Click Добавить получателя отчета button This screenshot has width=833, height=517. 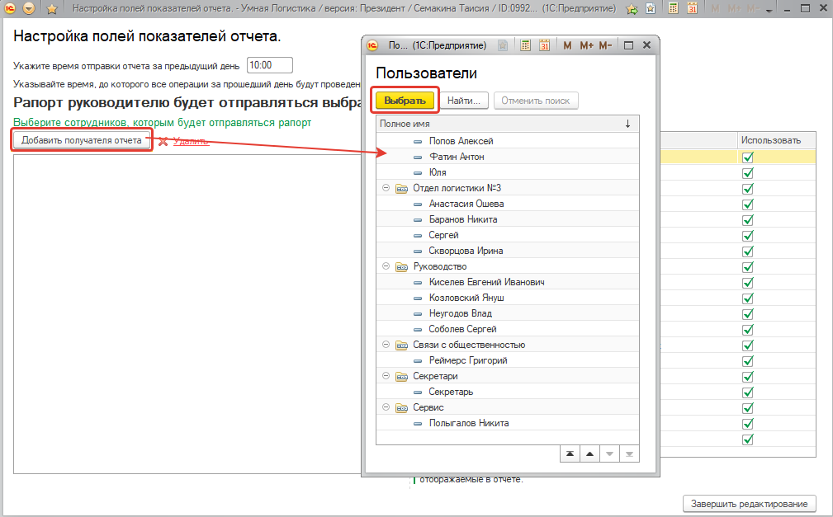(81, 141)
